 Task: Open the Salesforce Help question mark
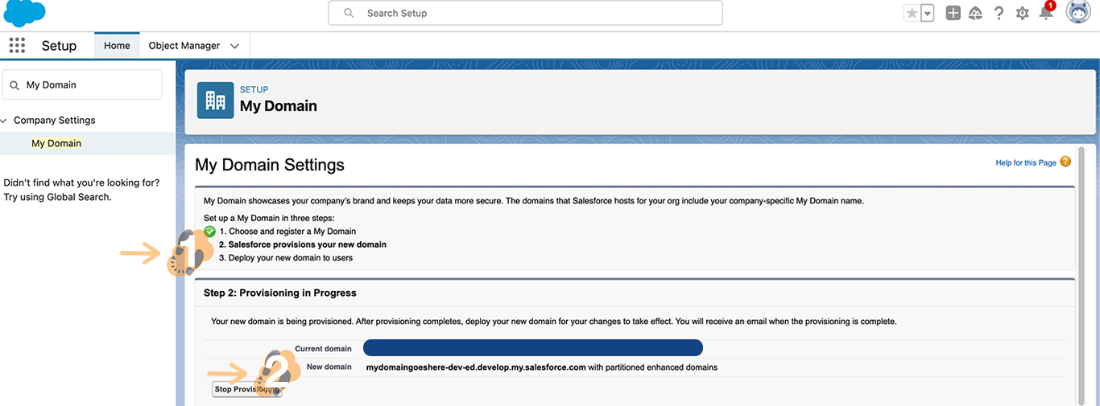pos(999,13)
